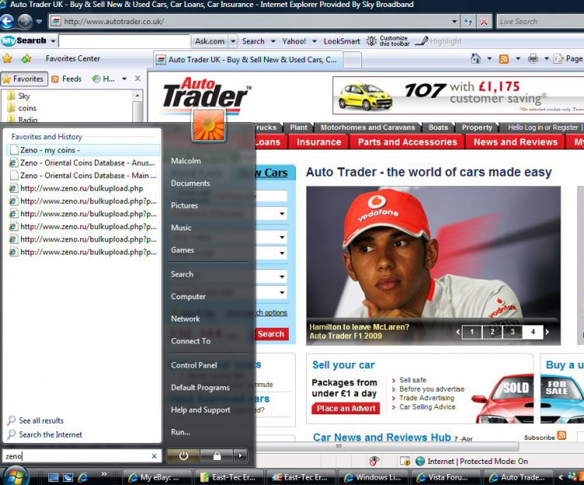Image resolution: width=584 pixels, height=485 pixels.
Task: Switch to the Feeds tab
Action: [x=67, y=79]
